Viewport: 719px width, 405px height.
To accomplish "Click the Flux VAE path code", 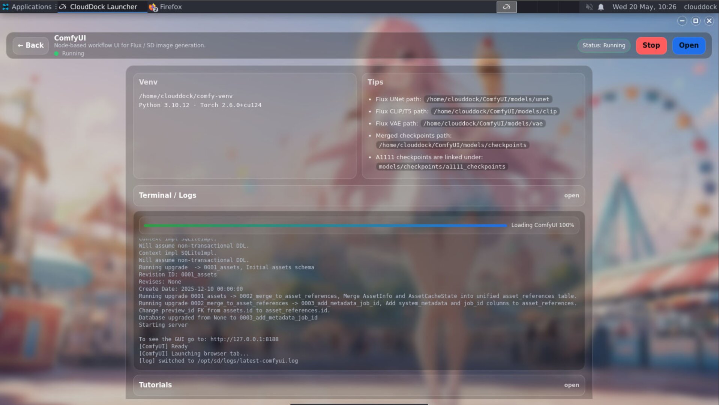I will [483, 123].
